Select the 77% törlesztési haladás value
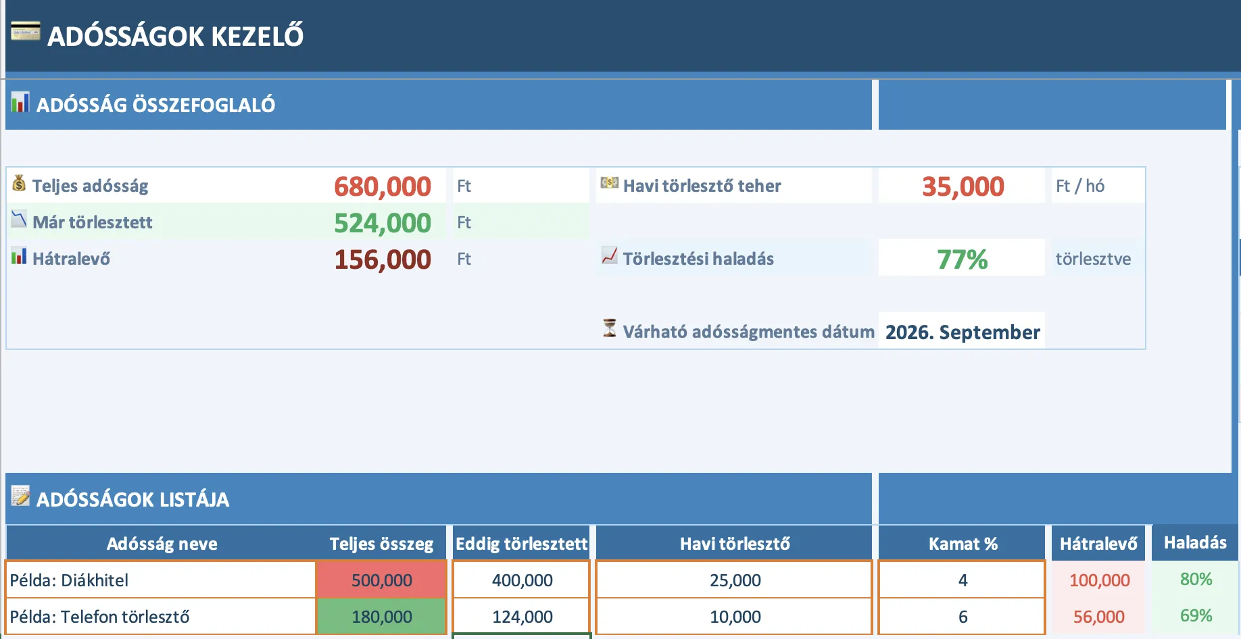This screenshot has height=639, width=1241. pos(962,259)
